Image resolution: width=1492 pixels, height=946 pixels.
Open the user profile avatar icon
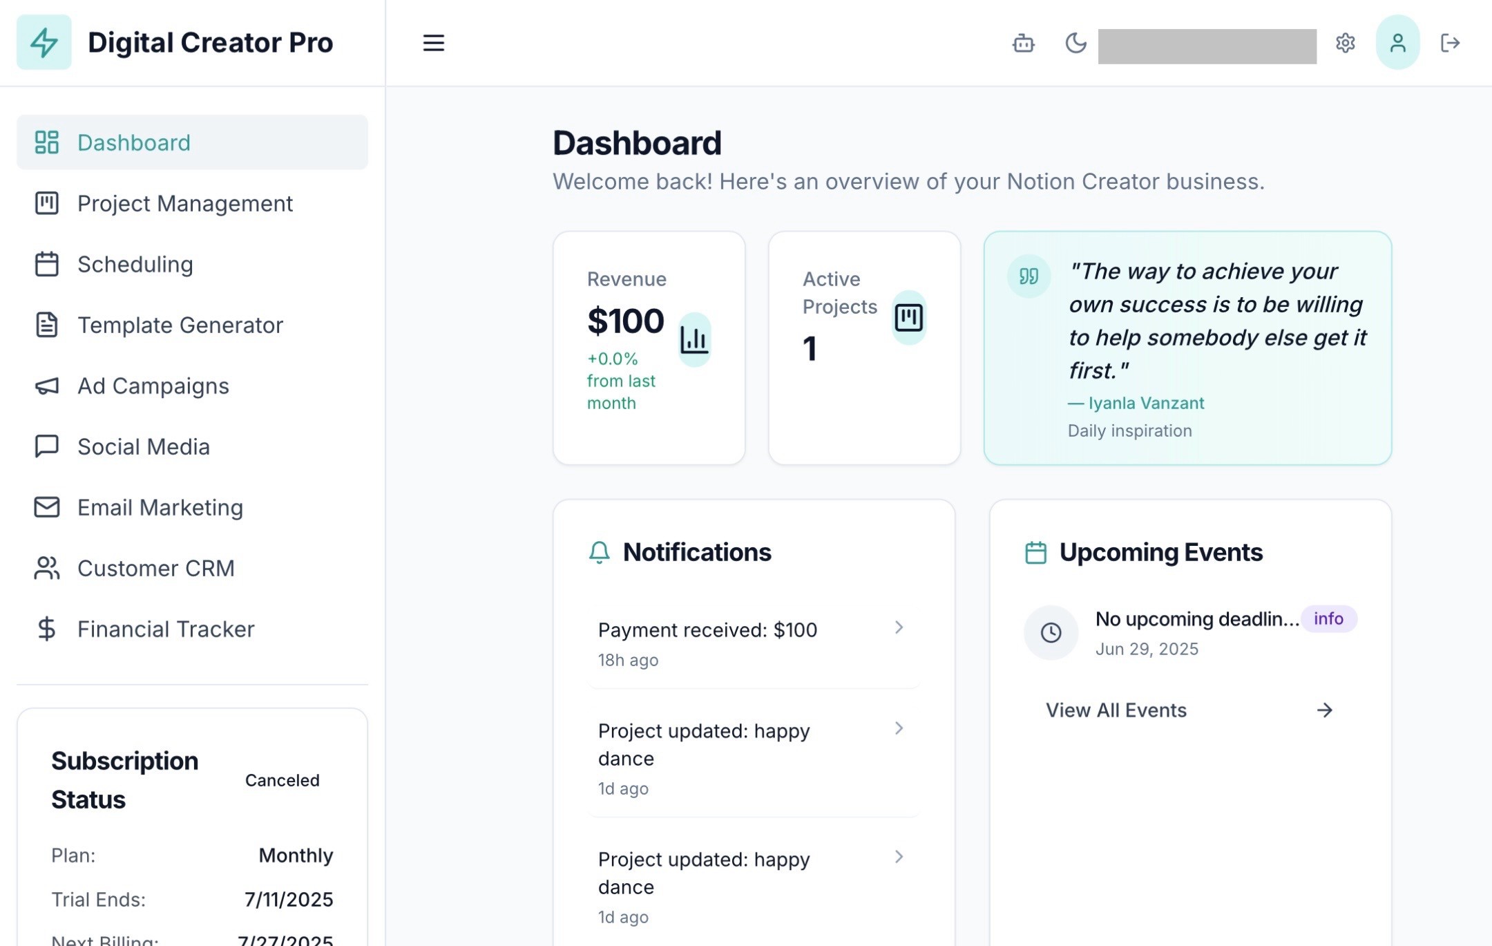tap(1397, 43)
